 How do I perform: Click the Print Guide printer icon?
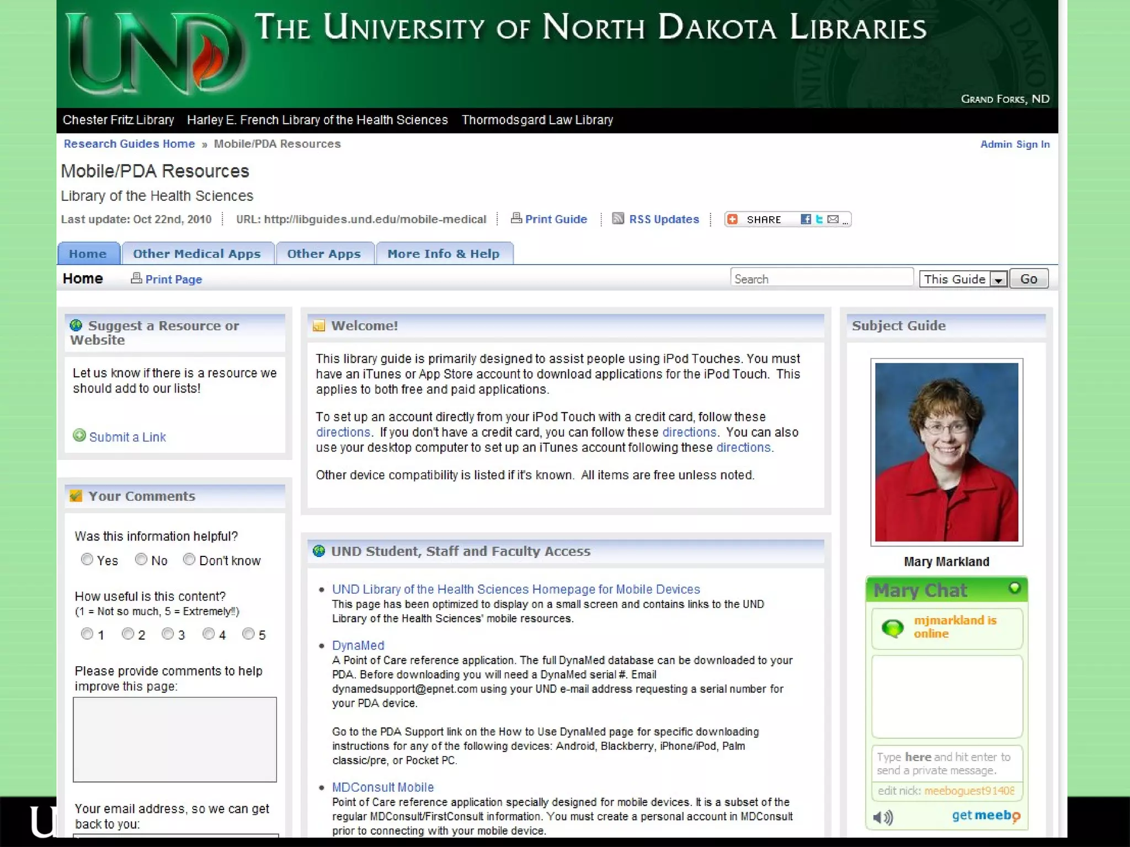coord(516,218)
